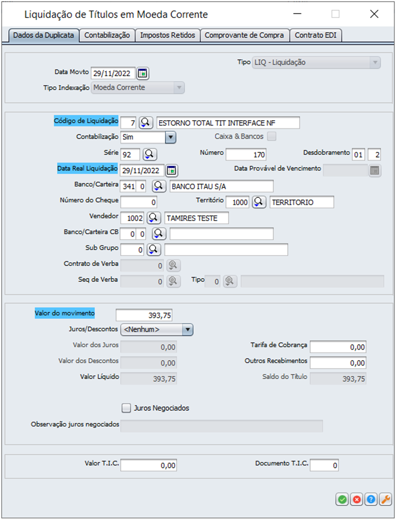396x519 pixels.
Task: Open the Contrato EDI tab
Action: point(316,36)
